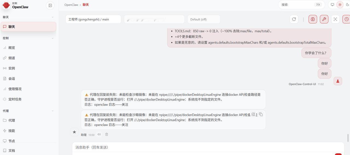The height and width of the screenshot is (155, 350).
Task: Open the Default (off) dropdown
Action: (x=204, y=19)
